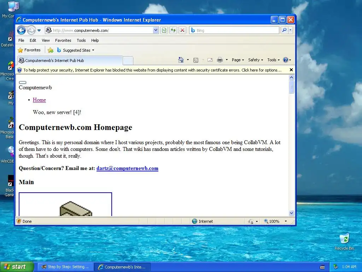
Task: Open the View menu
Action: [46, 40]
